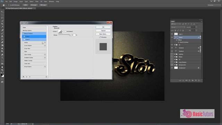This screenshot has height=125, width=222.
Task: Enable the Inner Glow checkbox
Action: (x=23, y=49)
